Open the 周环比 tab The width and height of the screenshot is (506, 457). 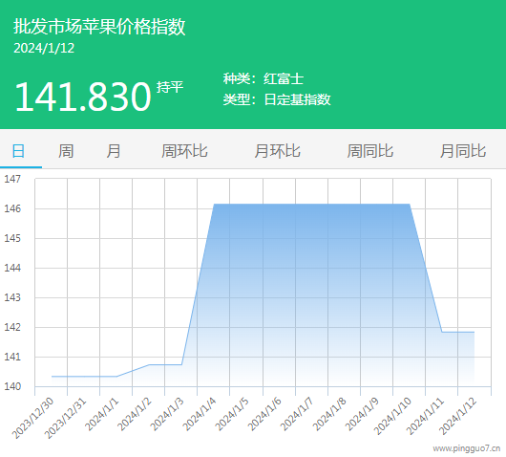[184, 151]
